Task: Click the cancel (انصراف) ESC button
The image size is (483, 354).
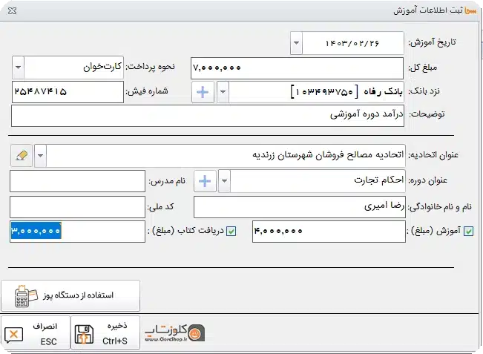Action: pyautogui.click(x=36, y=333)
